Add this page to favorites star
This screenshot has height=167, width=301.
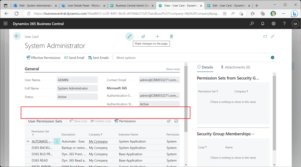tap(241, 13)
